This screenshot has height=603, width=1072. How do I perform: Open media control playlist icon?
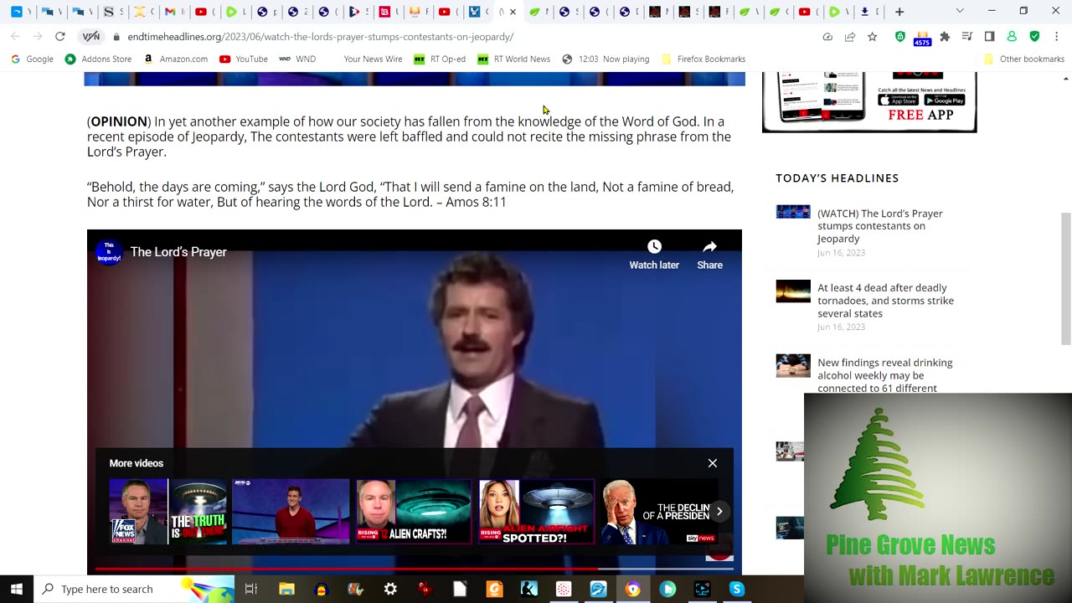[967, 37]
